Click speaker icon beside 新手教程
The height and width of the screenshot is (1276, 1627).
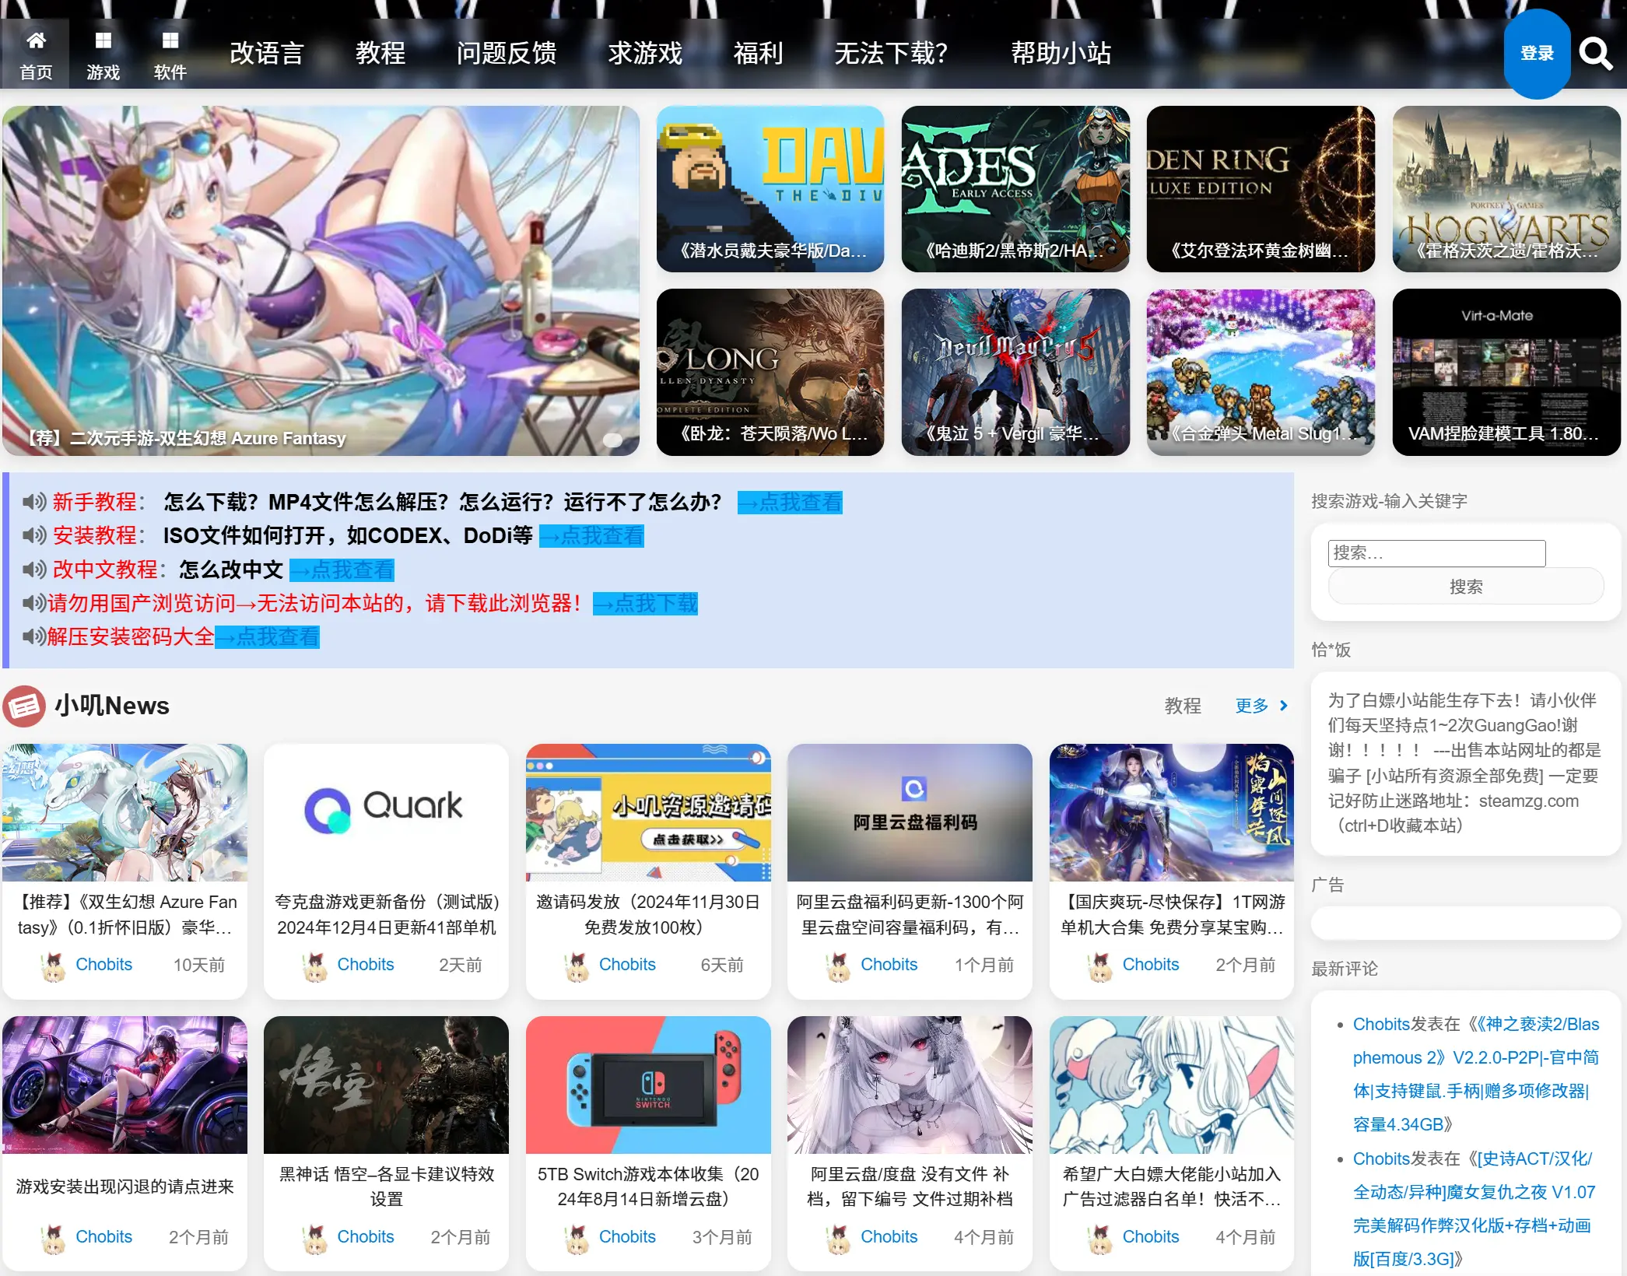click(x=34, y=502)
